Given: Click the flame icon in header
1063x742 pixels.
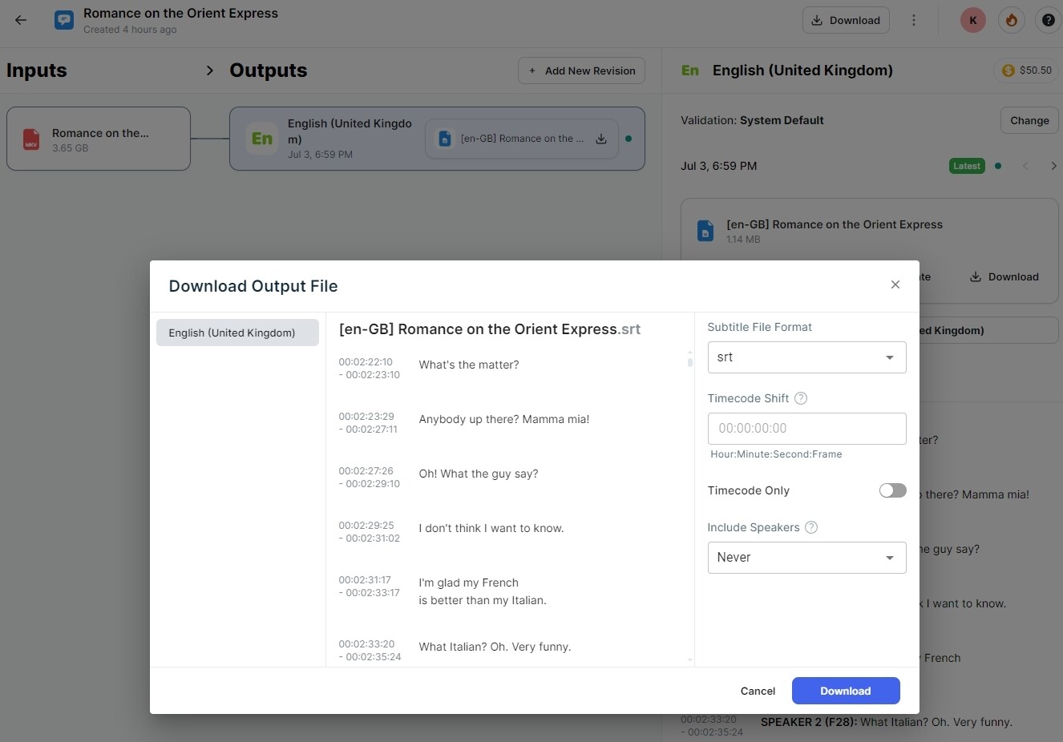Looking at the screenshot, I should coord(1011,20).
